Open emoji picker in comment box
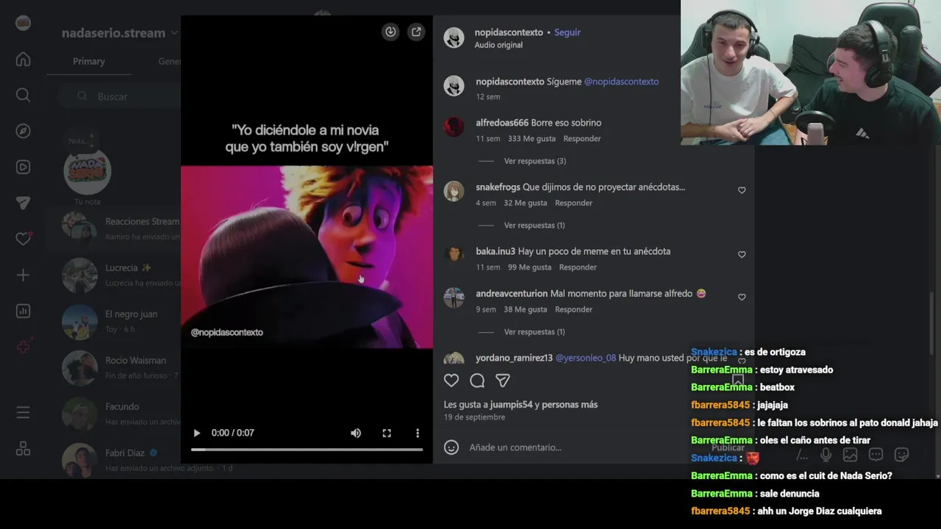The width and height of the screenshot is (941, 529). 451,447
